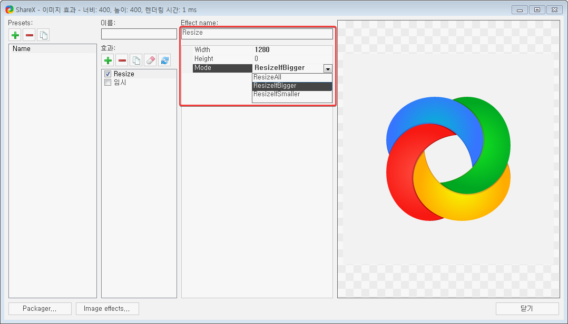Uncheck the Resize effect checkbox
The image size is (568, 324).
pyautogui.click(x=107, y=74)
